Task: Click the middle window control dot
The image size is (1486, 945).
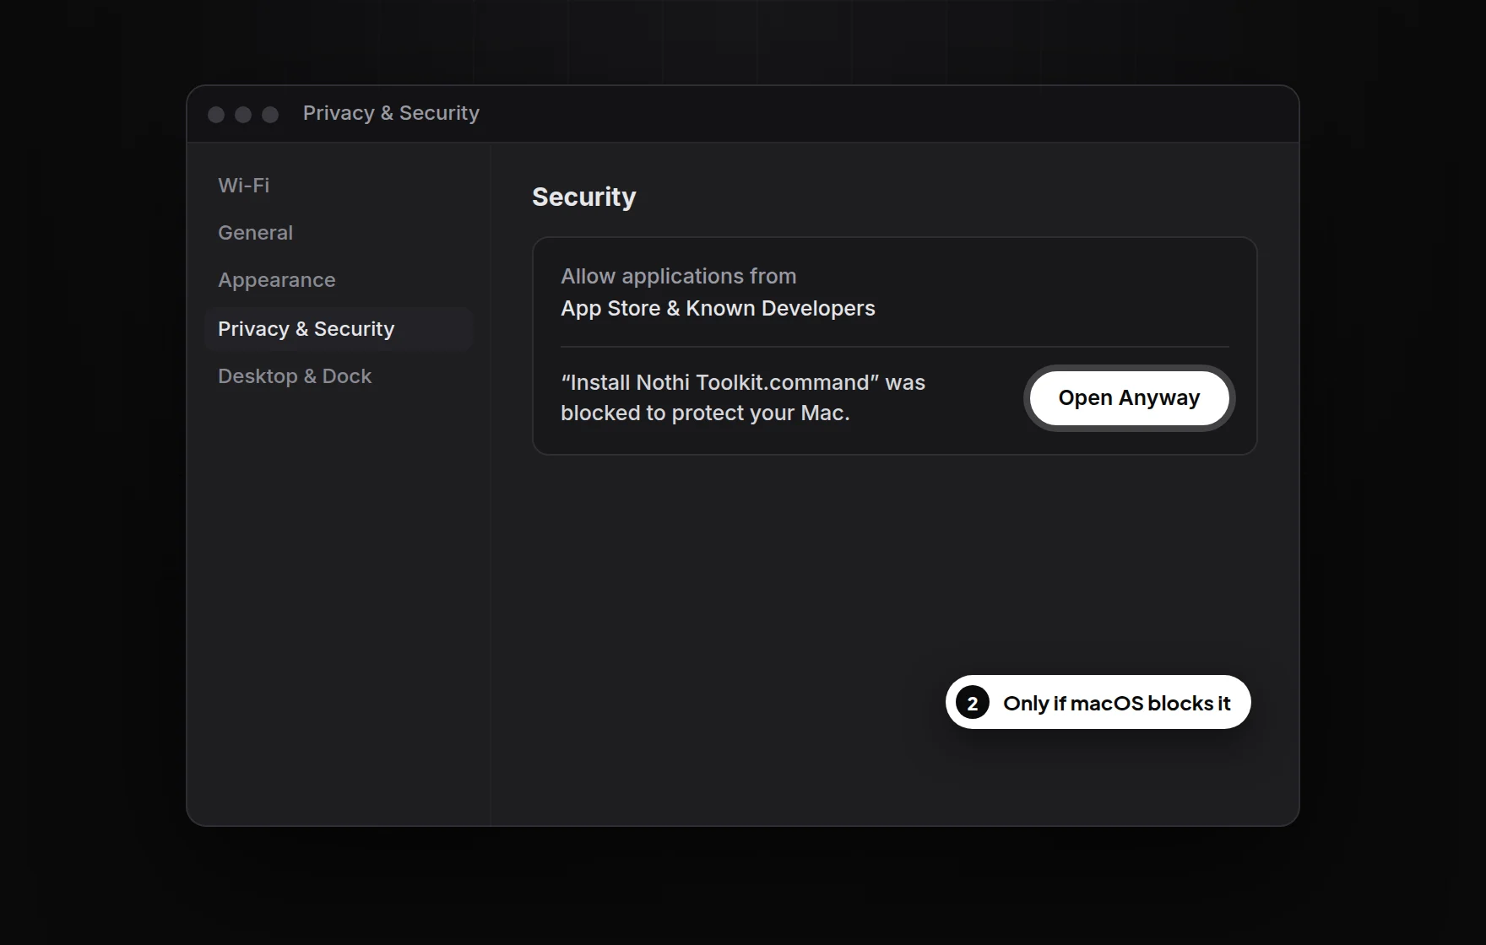Action: coord(243,115)
